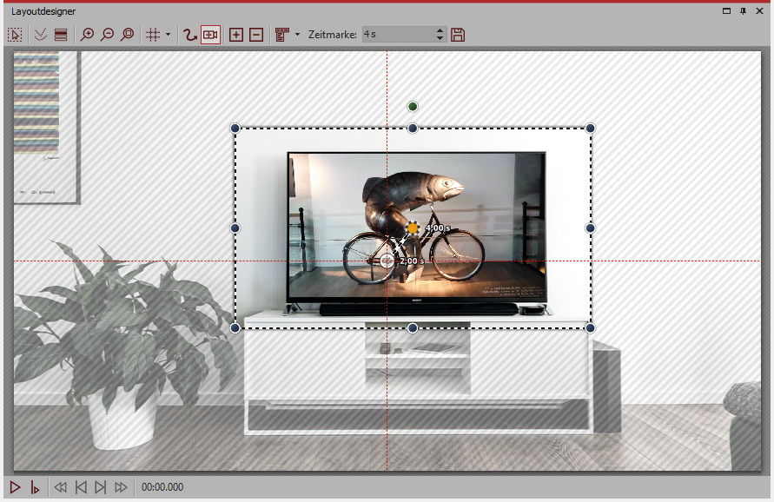Increase Zeitmarke value with up arrow
Viewport: 774px width, 502px height.
pos(440,30)
